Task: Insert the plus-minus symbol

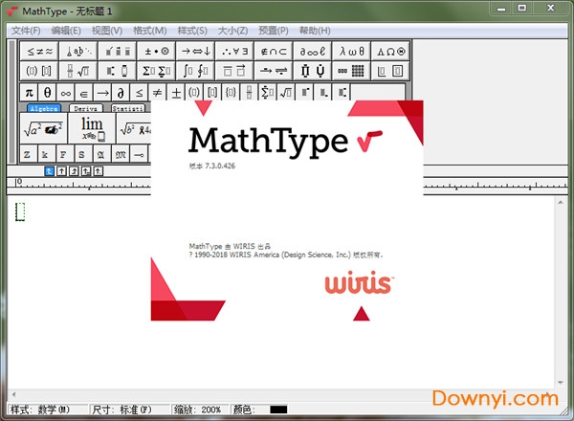Action: click(x=175, y=93)
